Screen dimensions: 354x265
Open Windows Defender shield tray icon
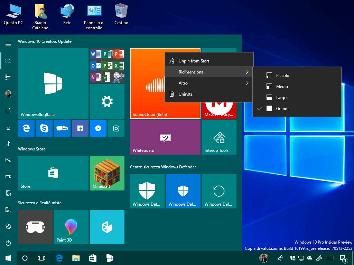pyautogui.click(x=292, y=258)
